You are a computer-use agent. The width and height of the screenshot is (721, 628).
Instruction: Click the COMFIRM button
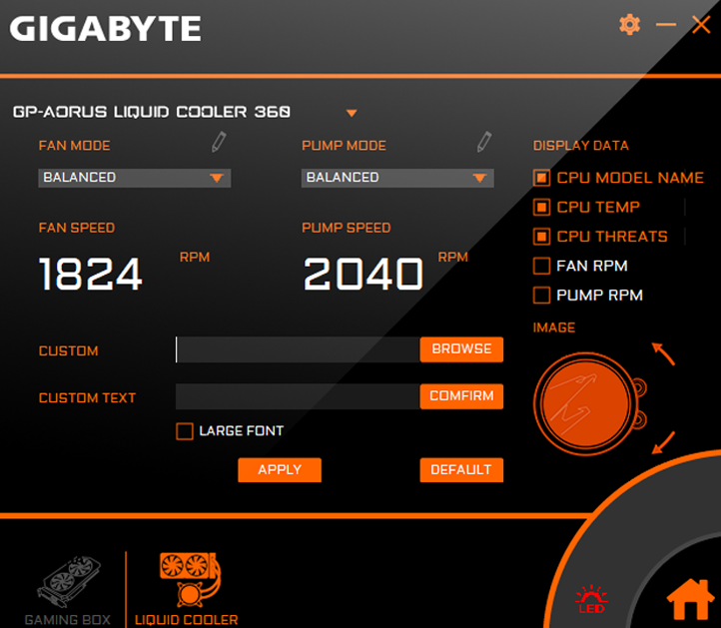point(461,396)
